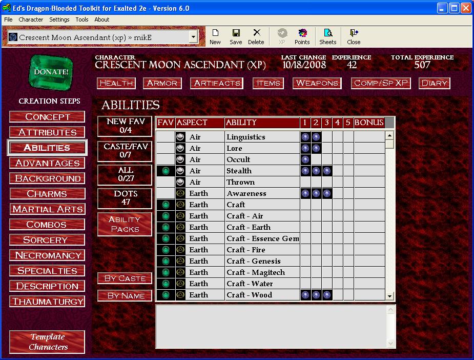The width and height of the screenshot is (474, 360).
Task: Click the Air aspect icon for Lore
Action: click(180, 148)
